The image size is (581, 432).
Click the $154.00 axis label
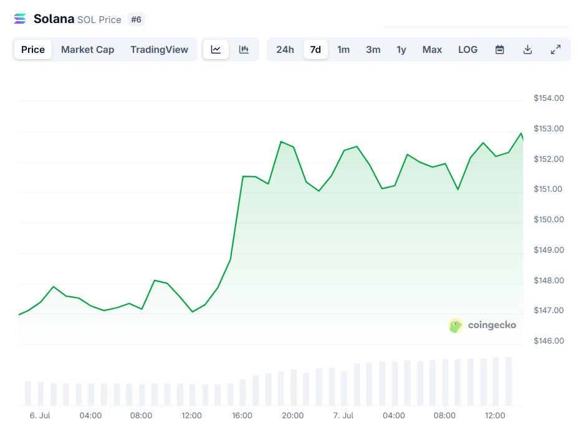pyautogui.click(x=549, y=98)
